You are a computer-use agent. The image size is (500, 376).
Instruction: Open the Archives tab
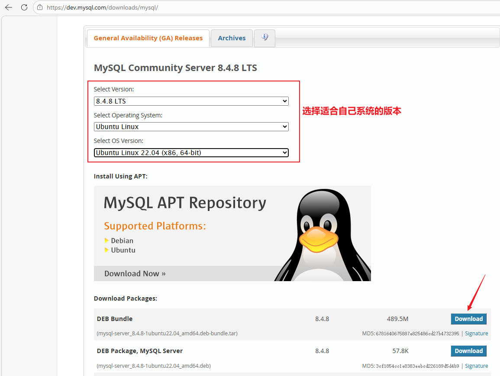[232, 38]
